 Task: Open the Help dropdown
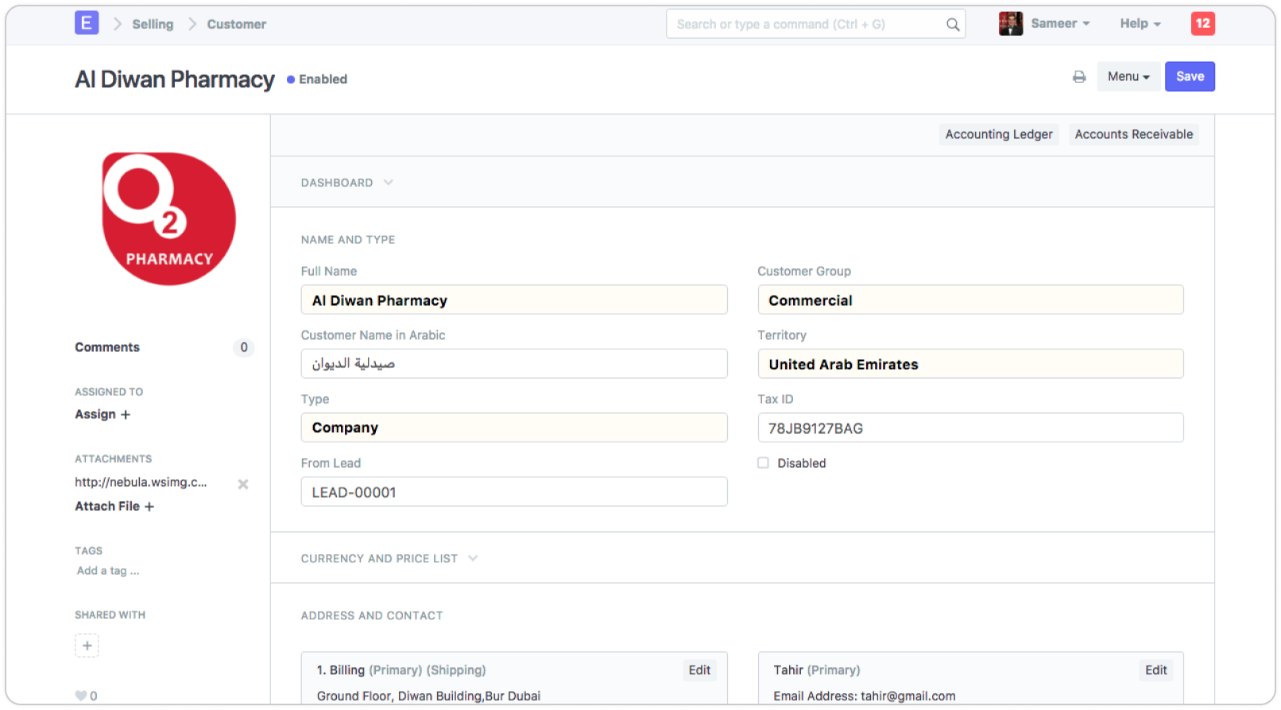tap(1140, 24)
